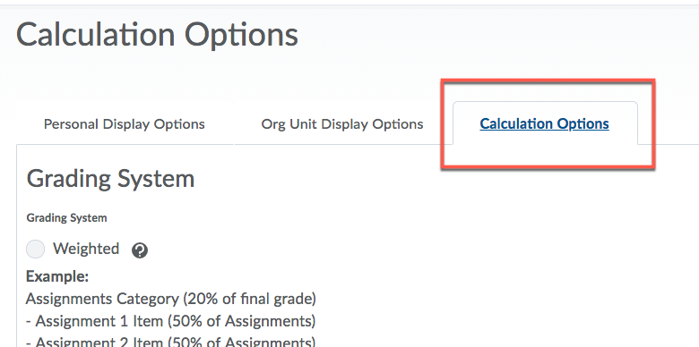The height and width of the screenshot is (347, 699).
Task: Choose Weighted by clicking its circle
Action: click(35, 249)
